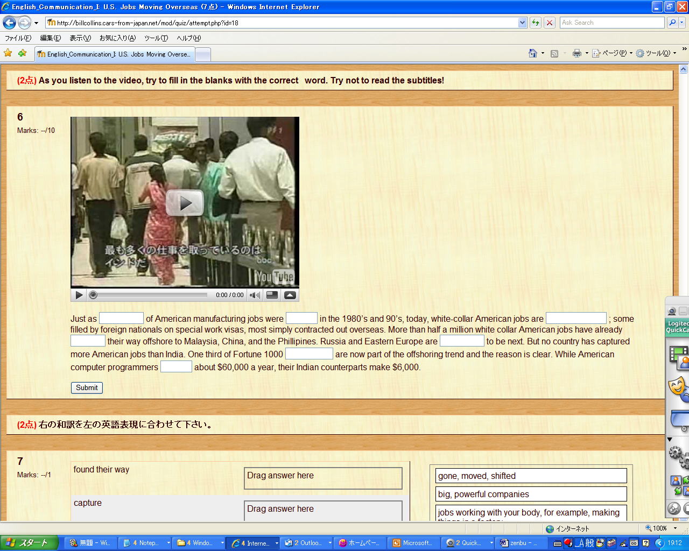Click the search magnifier icon

pyautogui.click(x=672, y=23)
